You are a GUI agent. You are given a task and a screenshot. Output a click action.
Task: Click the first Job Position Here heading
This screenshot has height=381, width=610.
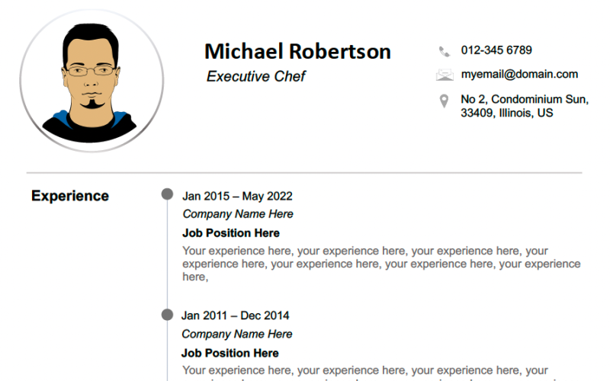[231, 233]
